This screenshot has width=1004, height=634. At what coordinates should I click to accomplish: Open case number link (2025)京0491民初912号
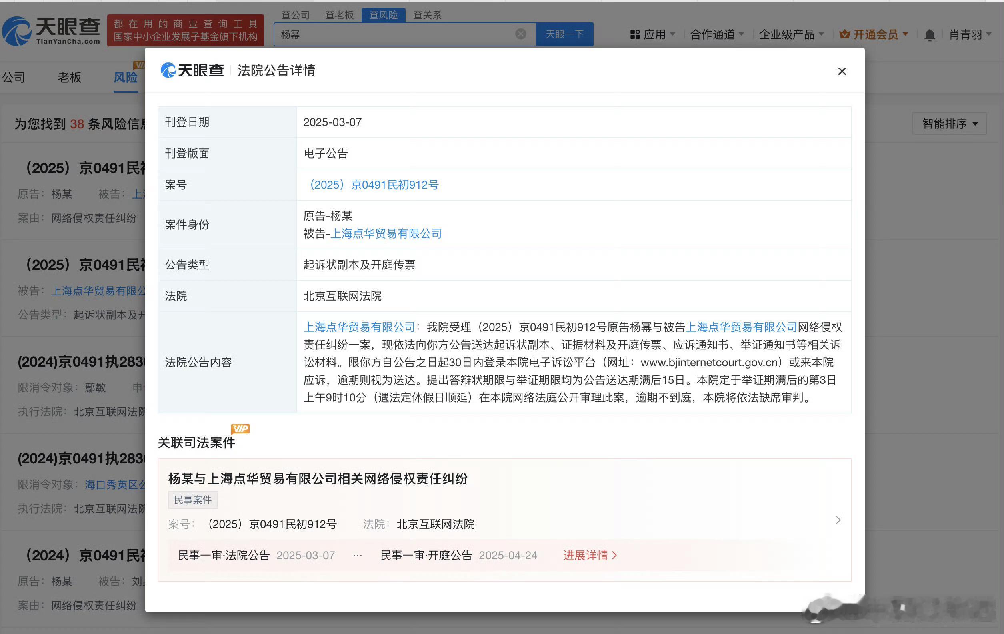click(371, 185)
